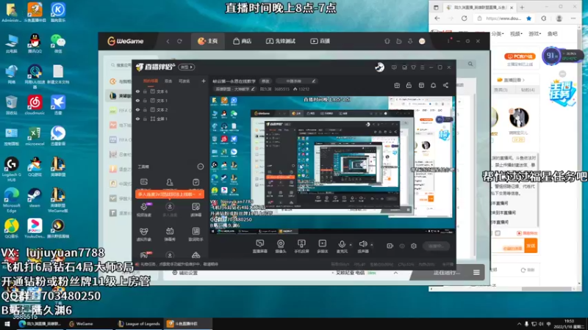Image resolution: width=588 pixels, height=330 pixels.
Task: Refresh the WeGame page
Action: point(179,41)
